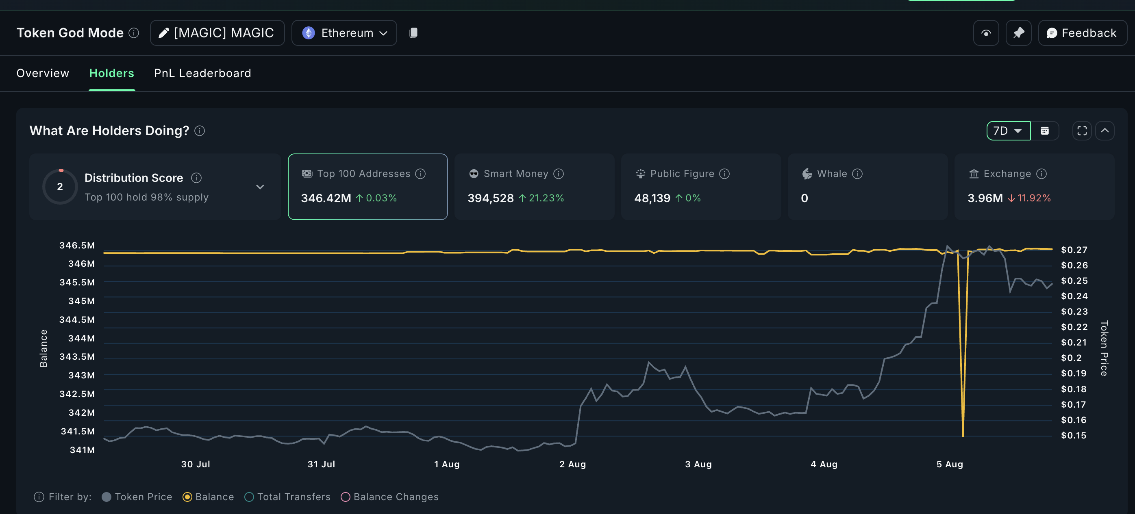Click the Whale card icon
Image resolution: width=1135 pixels, height=514 pixels.
[807, 173]
